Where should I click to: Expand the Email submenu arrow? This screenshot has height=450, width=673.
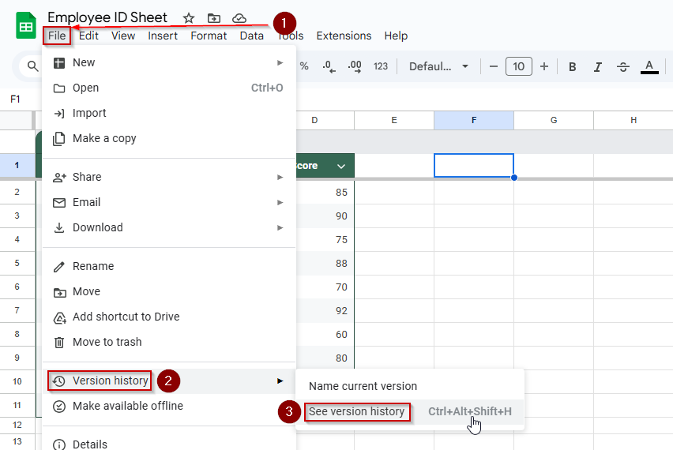click(x=280, y=202)
